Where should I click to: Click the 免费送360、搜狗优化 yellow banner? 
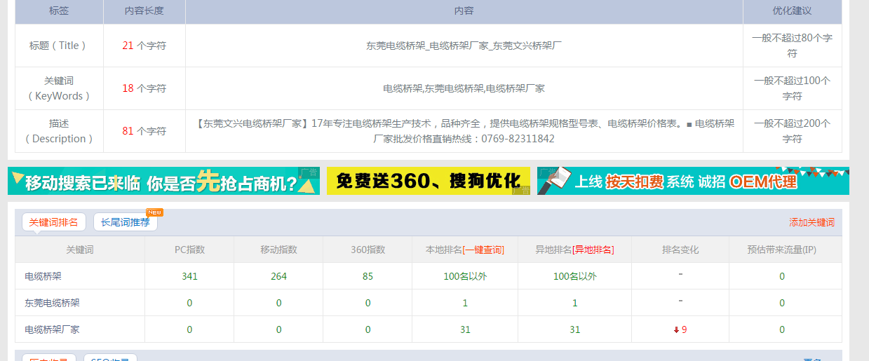(x=428, y=181)
